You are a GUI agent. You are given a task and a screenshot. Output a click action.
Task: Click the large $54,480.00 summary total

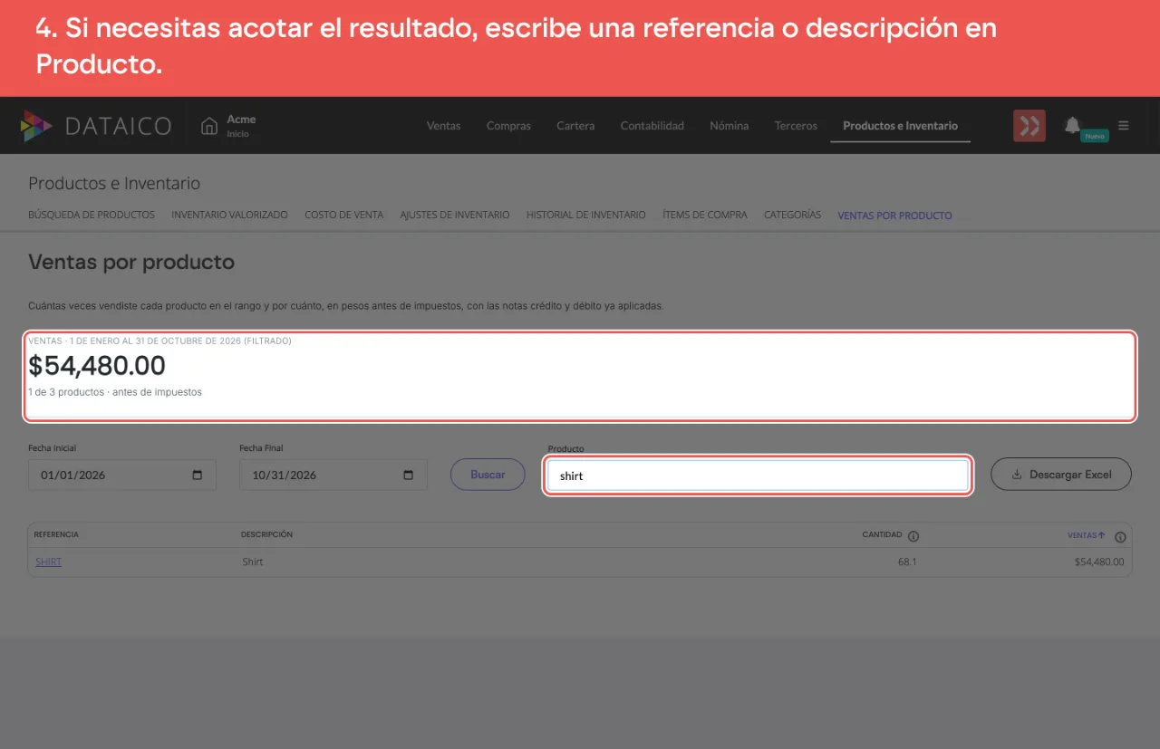(x=97, y=366)
